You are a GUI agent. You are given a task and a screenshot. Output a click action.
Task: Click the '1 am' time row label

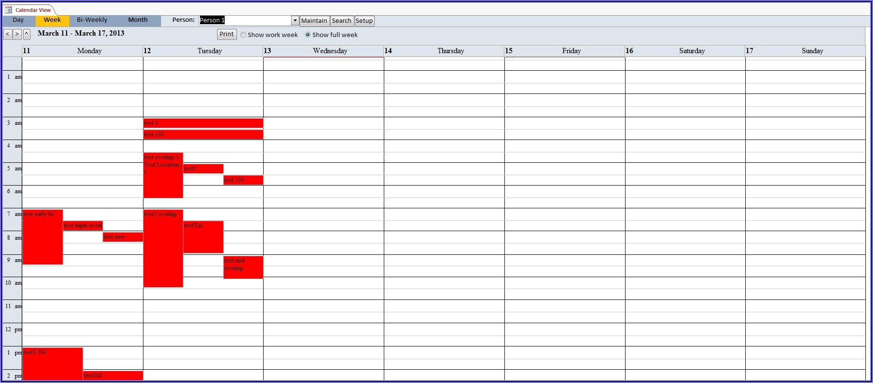tap(13, 77)
